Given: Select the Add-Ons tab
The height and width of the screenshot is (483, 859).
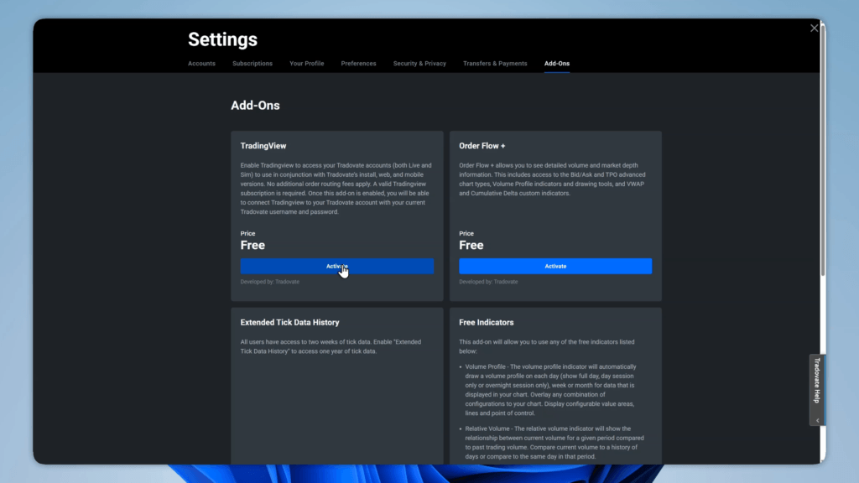Looking at the screenshot, I should coord(556,64).
